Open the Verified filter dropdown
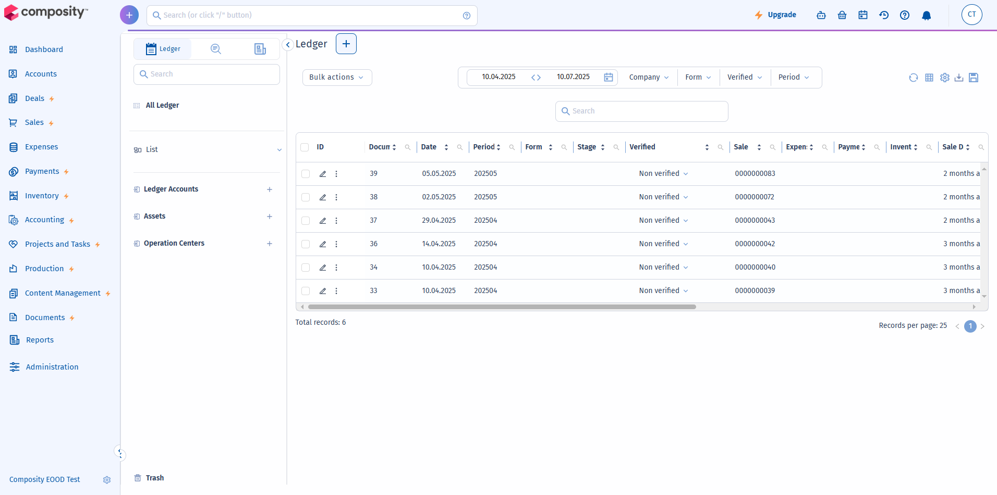The height and width of the screenshot is (495, 997). click(745, 78)
